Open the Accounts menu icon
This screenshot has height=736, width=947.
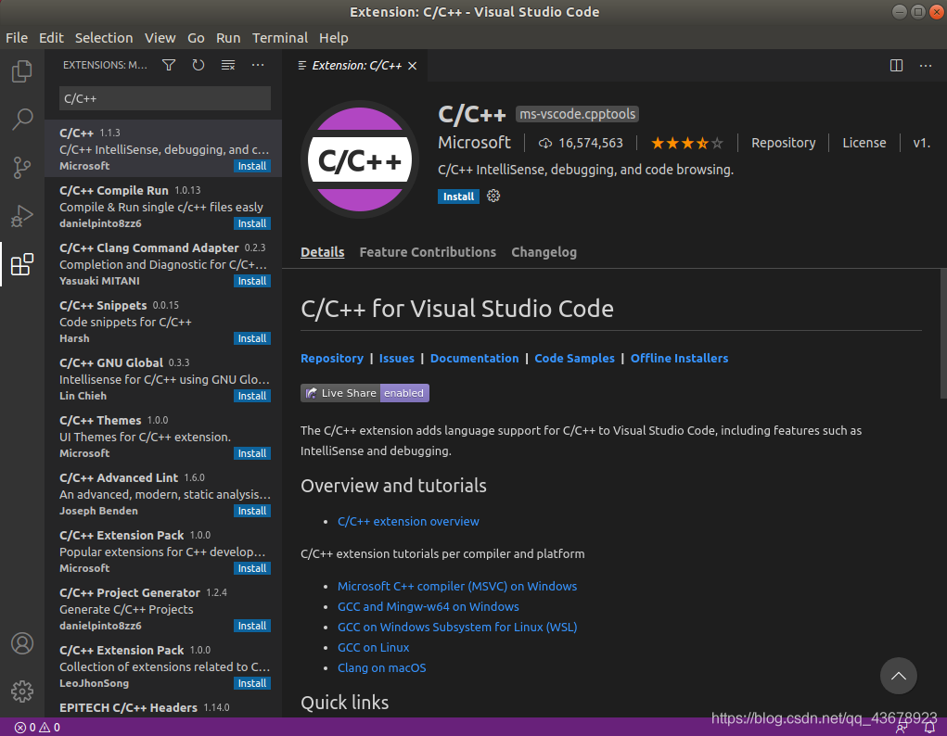(21, 643)
